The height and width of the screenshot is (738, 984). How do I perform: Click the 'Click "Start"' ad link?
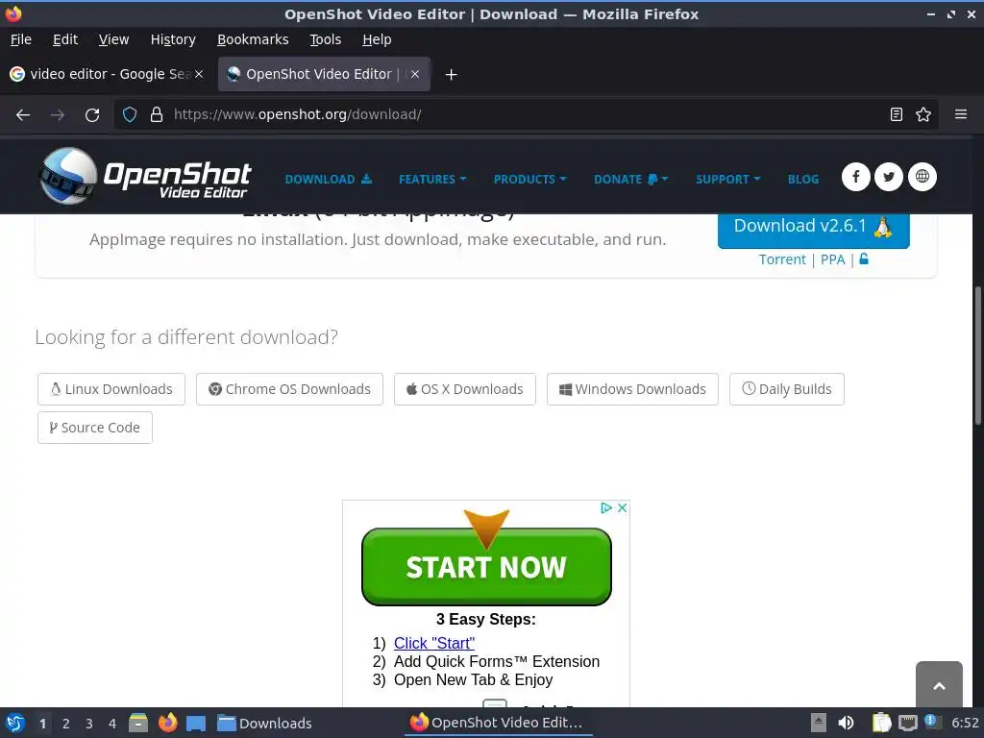pyautogui.click(x=434, y=643)
